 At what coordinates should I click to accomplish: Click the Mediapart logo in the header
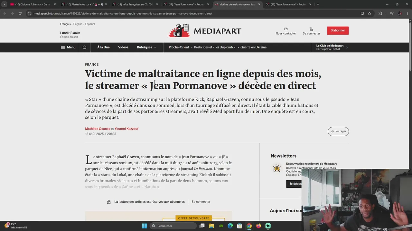(204, 30)
